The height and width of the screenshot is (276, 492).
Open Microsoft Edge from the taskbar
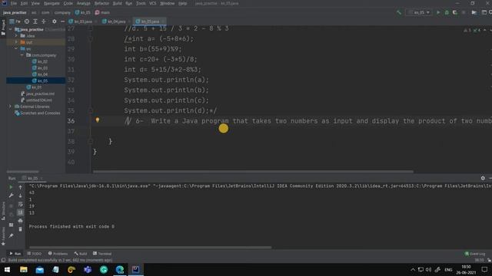pos(120,269)
